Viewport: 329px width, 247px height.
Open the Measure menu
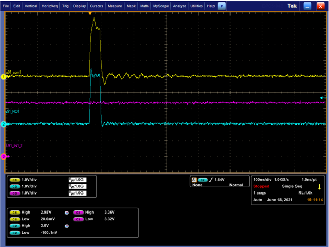coord(115,6)
